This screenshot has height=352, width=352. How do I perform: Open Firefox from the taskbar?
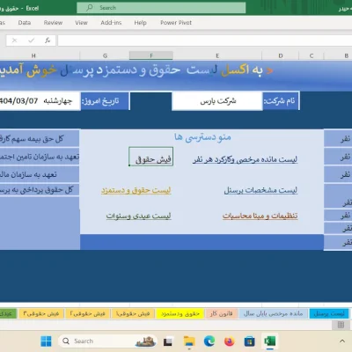coord(229,341)
